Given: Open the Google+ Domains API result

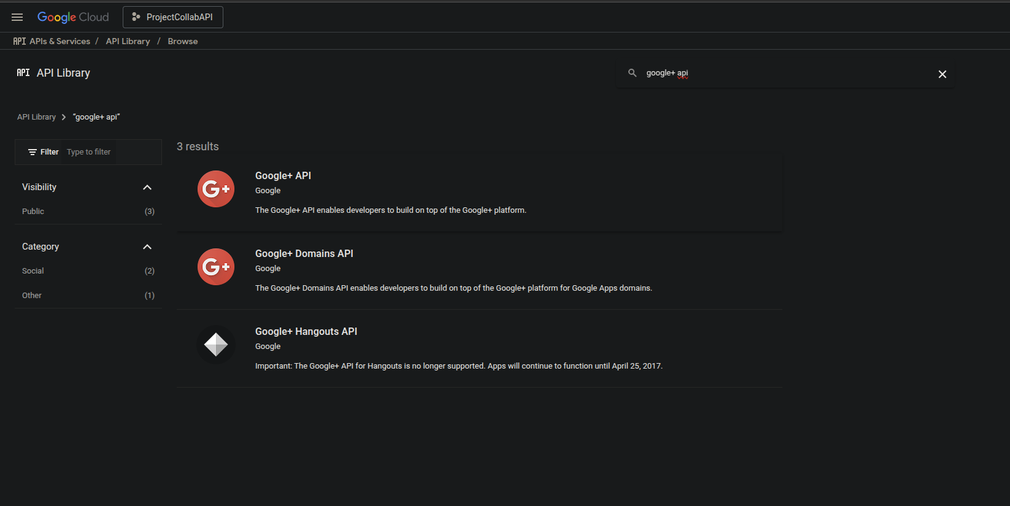Looking at the screenshot, I should [304, 254].
